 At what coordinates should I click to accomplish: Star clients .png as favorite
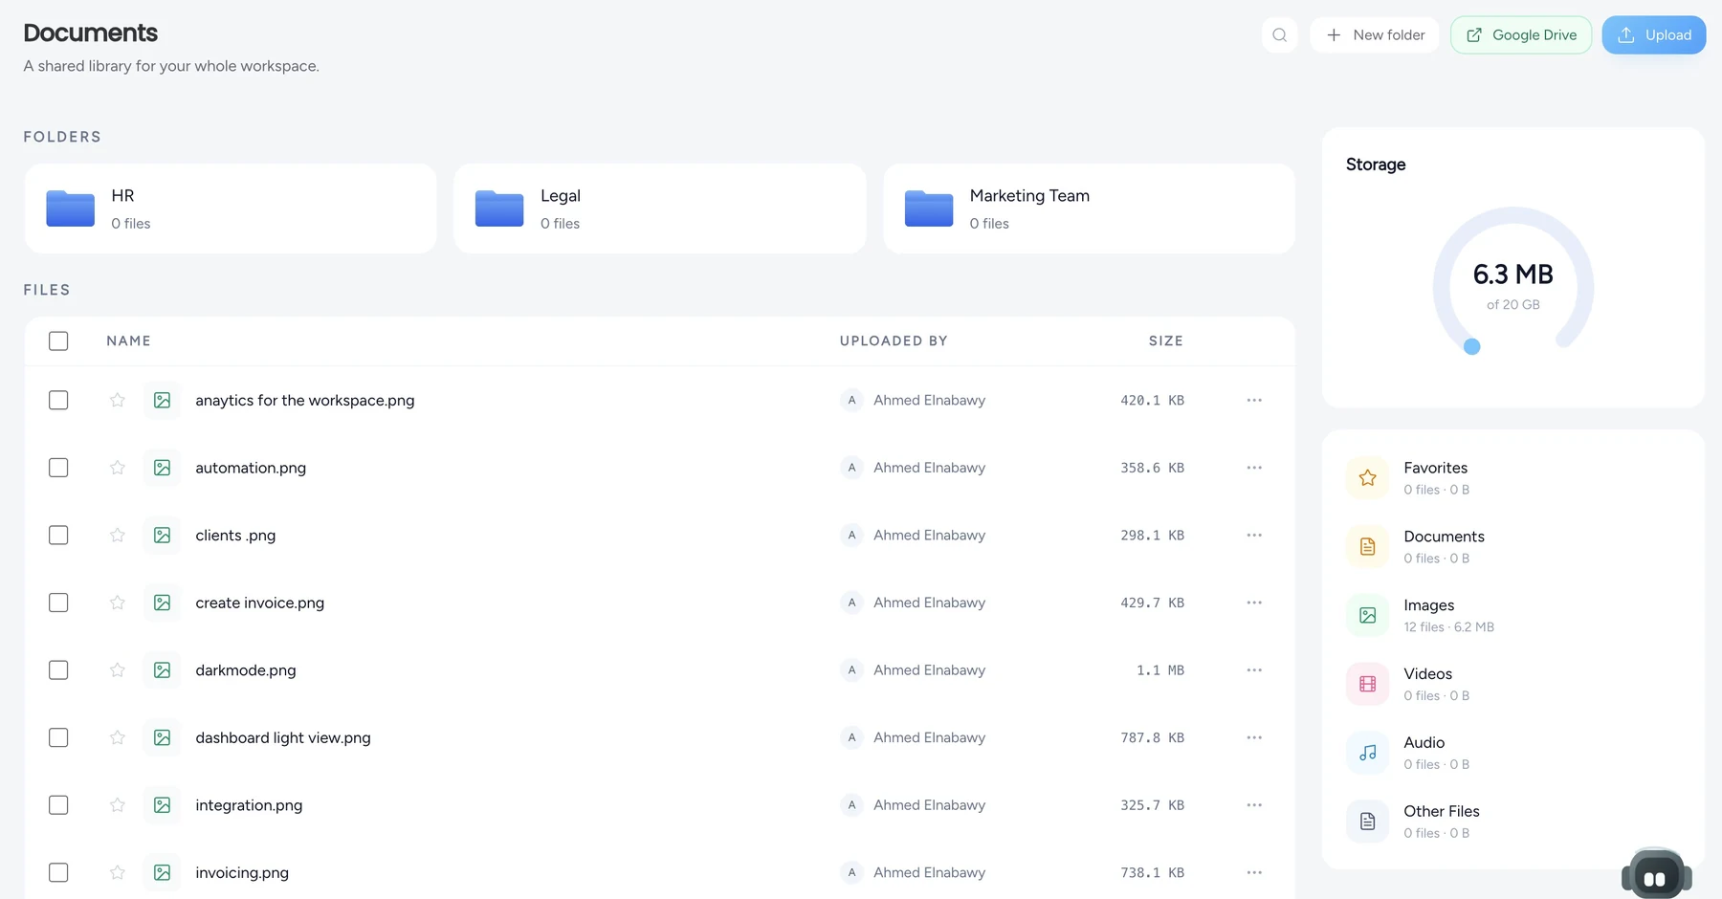(x=118, y=535)
